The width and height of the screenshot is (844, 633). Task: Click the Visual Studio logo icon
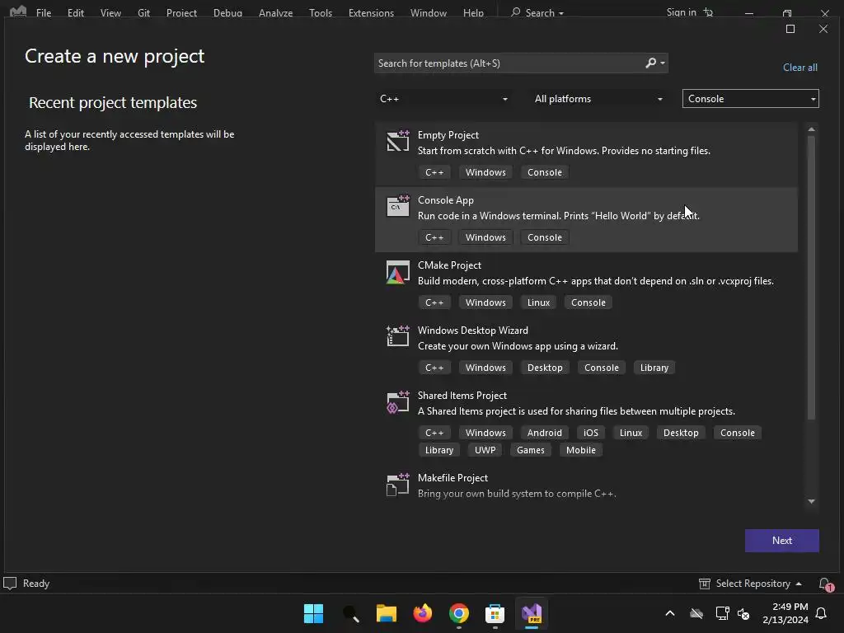tap(18, 12)
